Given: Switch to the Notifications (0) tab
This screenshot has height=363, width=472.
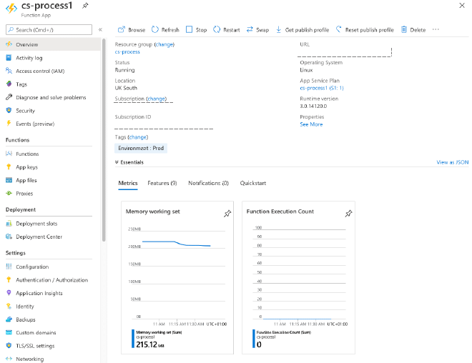Looking at the screenshot, I should pyautogui.click(x=208, y=183).
